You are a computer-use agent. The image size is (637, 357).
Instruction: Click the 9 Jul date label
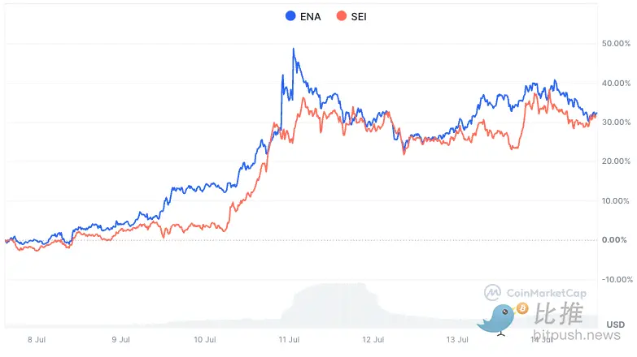[120, 339]
